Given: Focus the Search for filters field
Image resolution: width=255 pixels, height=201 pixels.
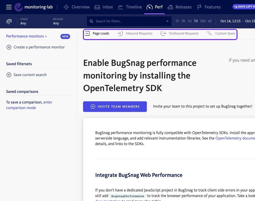Looking at the screenshot, I should 129,21.
